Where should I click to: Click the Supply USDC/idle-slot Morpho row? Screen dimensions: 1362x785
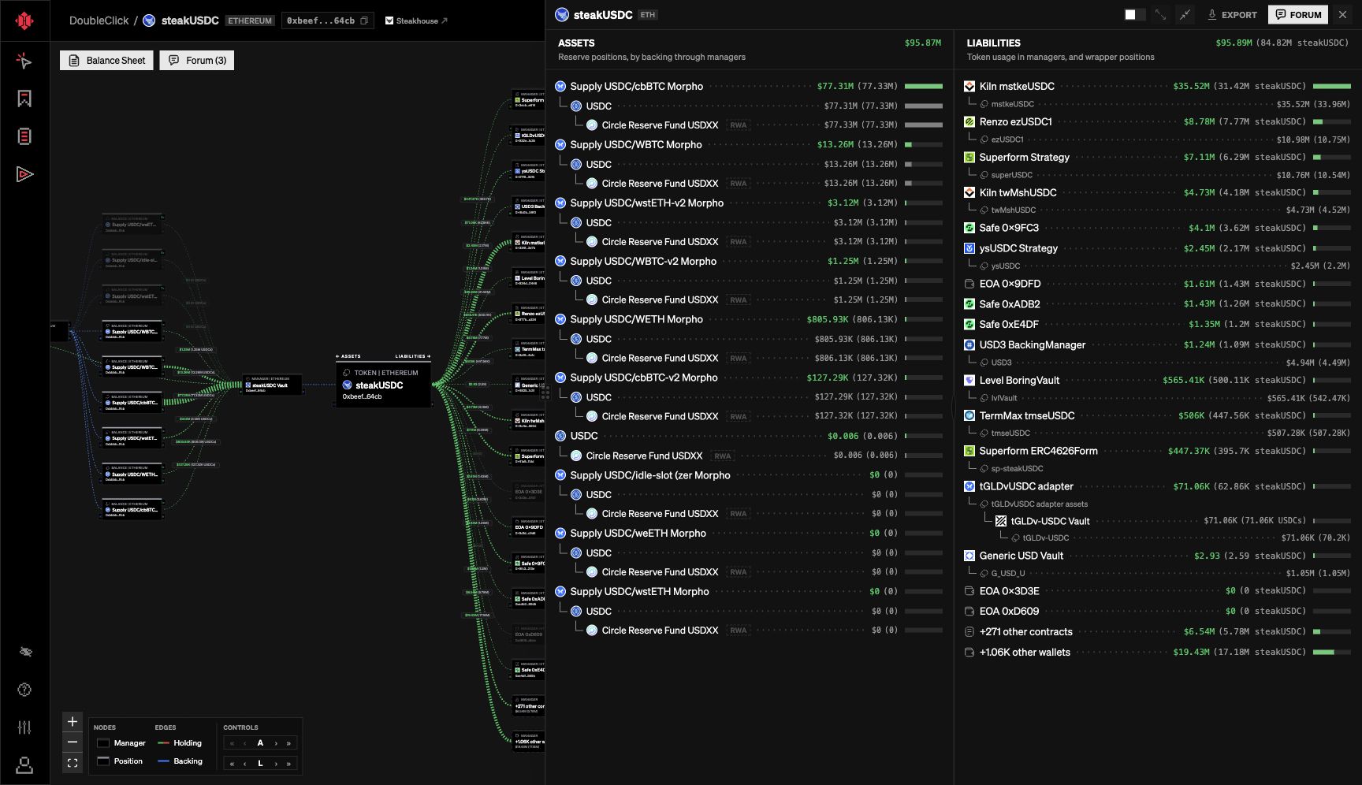(x=749, y=475)
